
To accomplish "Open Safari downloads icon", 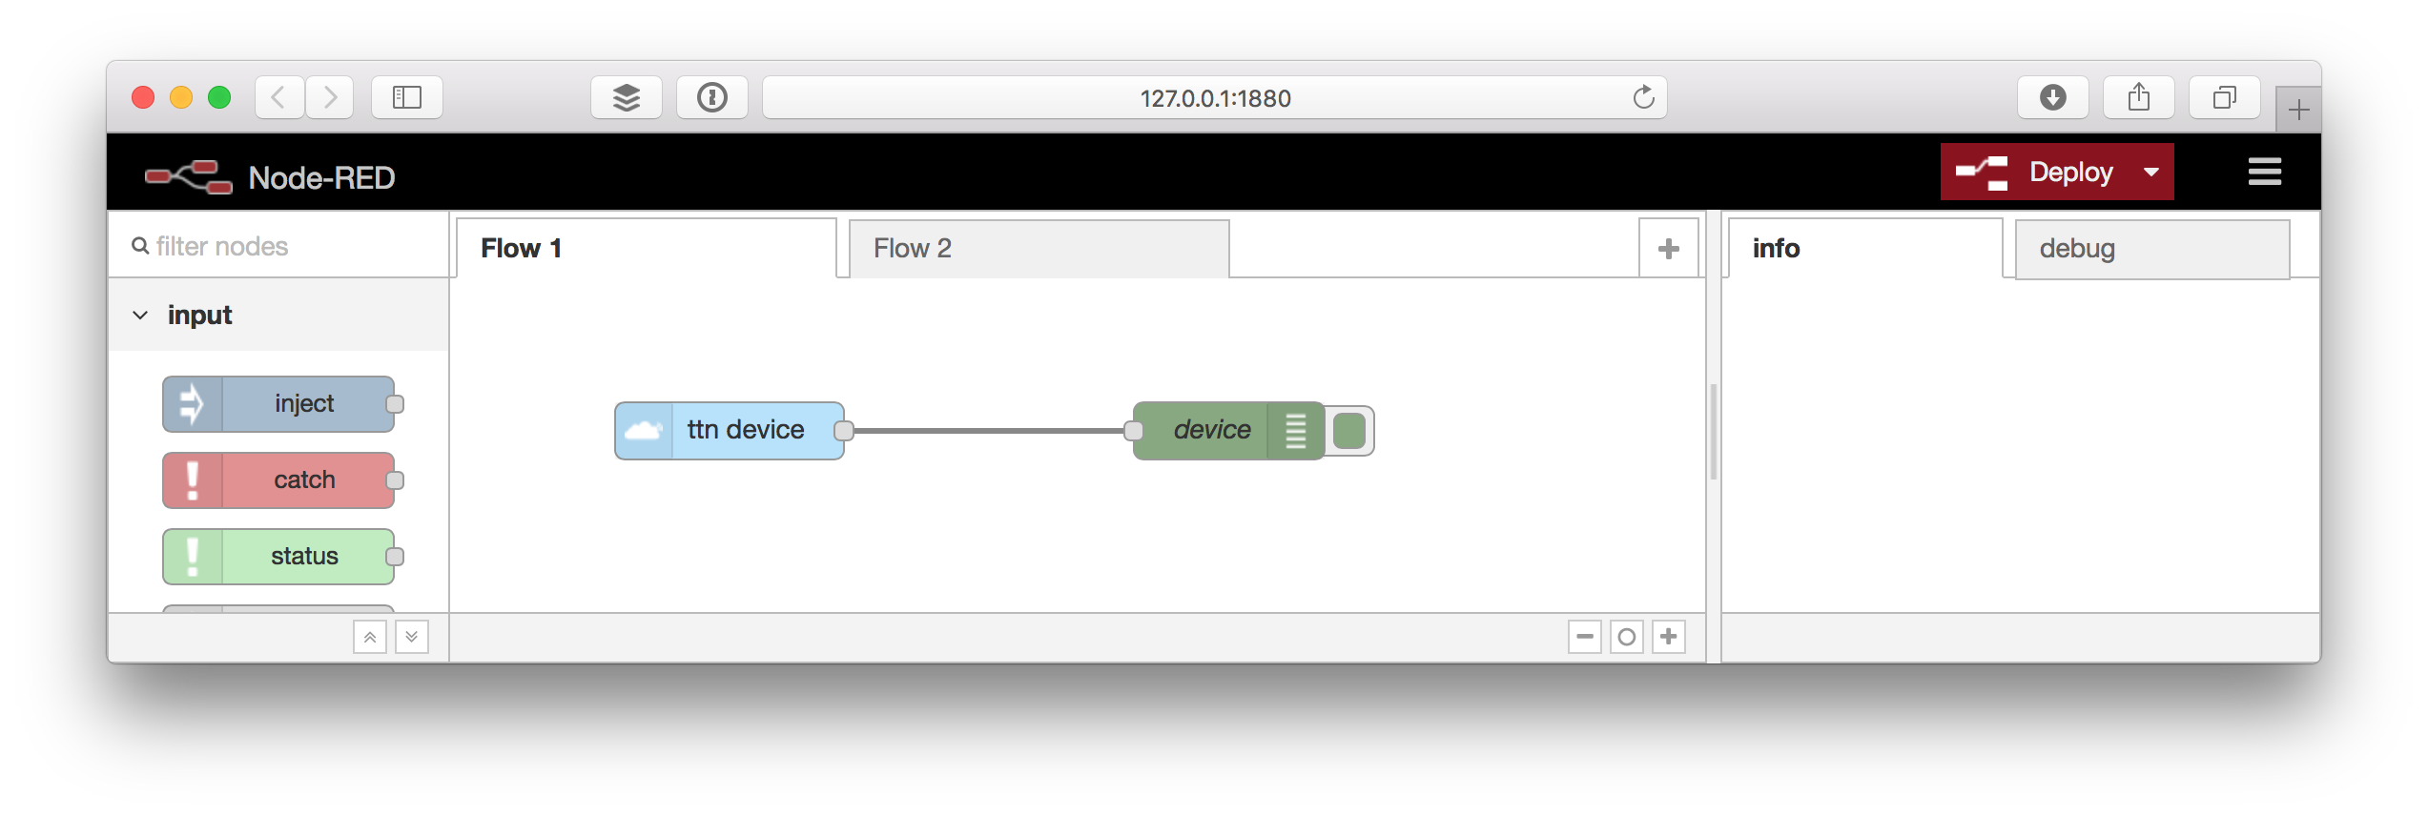I will (x=2053, y=97).
